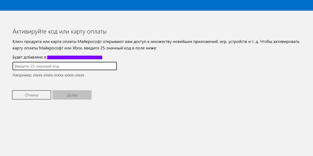This screenshot has height=156, width=313.
Task: Click the purple account placeholder bar
Action: pos(74,57)
